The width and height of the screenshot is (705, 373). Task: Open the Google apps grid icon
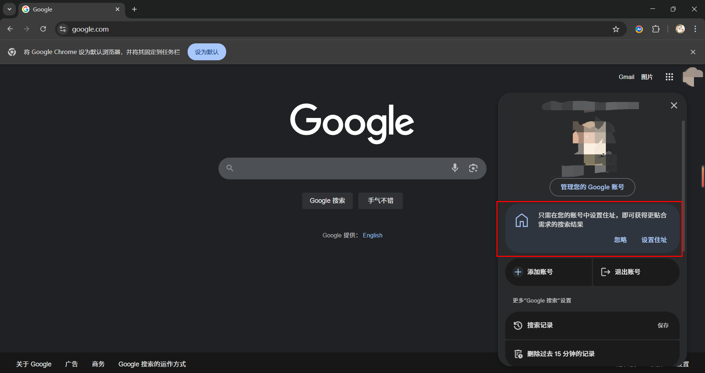tap(669, 77)
